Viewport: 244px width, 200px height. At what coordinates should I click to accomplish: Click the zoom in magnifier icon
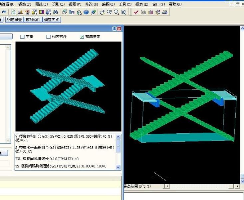[x=109, y=12]
